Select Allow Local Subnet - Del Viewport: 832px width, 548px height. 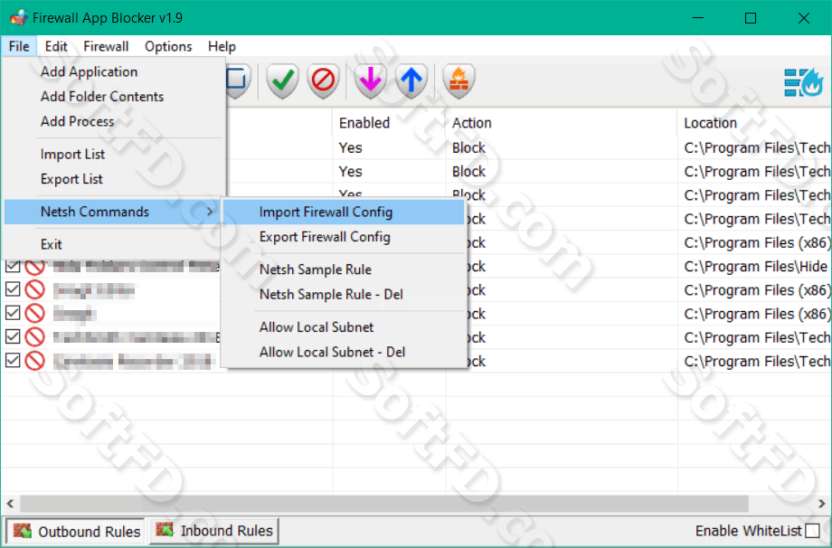344,353
